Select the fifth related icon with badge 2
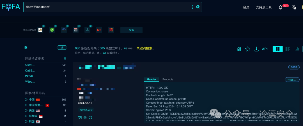This screenshot has width=303, height=126. point(87,30)
